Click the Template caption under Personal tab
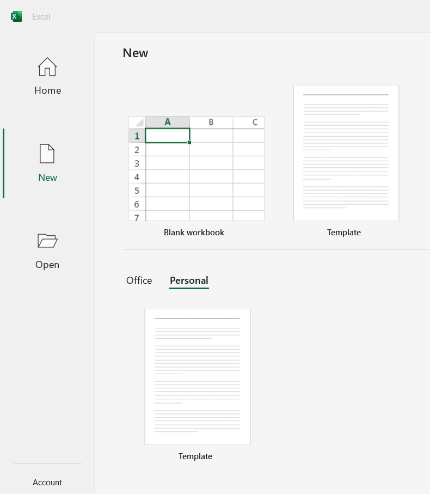The image size is (430, 494). [x=195, y=456]
